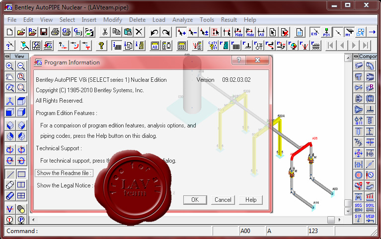Click the ID circle component icon
Screen dimensions: 381x239
(x=359, y=175)
